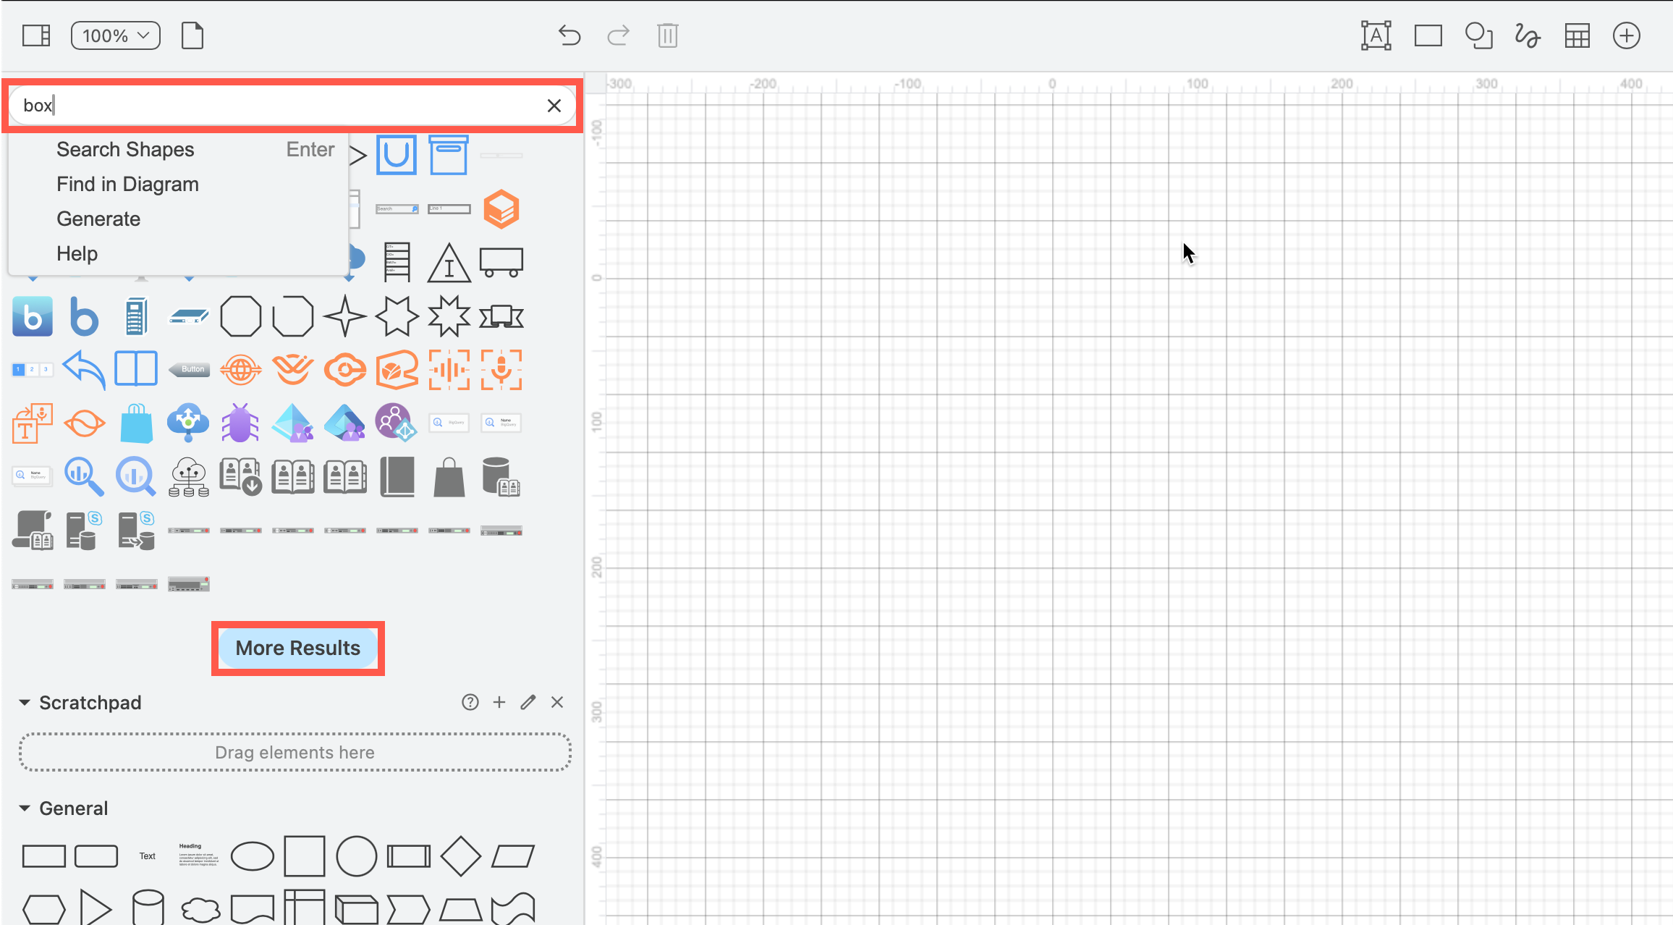Choose Find in Diagram from the menu
The height and width of the screenshot is (925, 1673).
[127, 184]
